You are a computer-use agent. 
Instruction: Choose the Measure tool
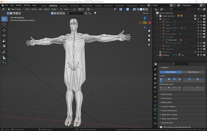point(4,57)
